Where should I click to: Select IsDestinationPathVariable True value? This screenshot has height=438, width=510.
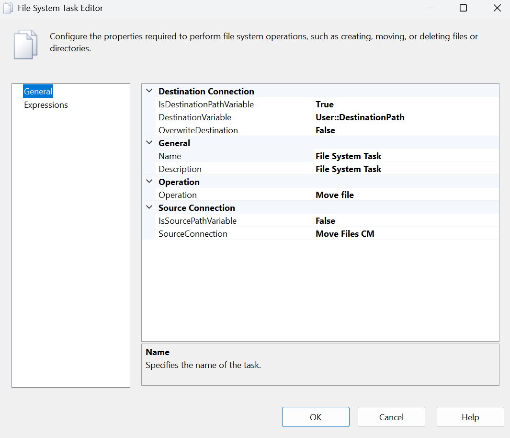[x=406, y=104]
